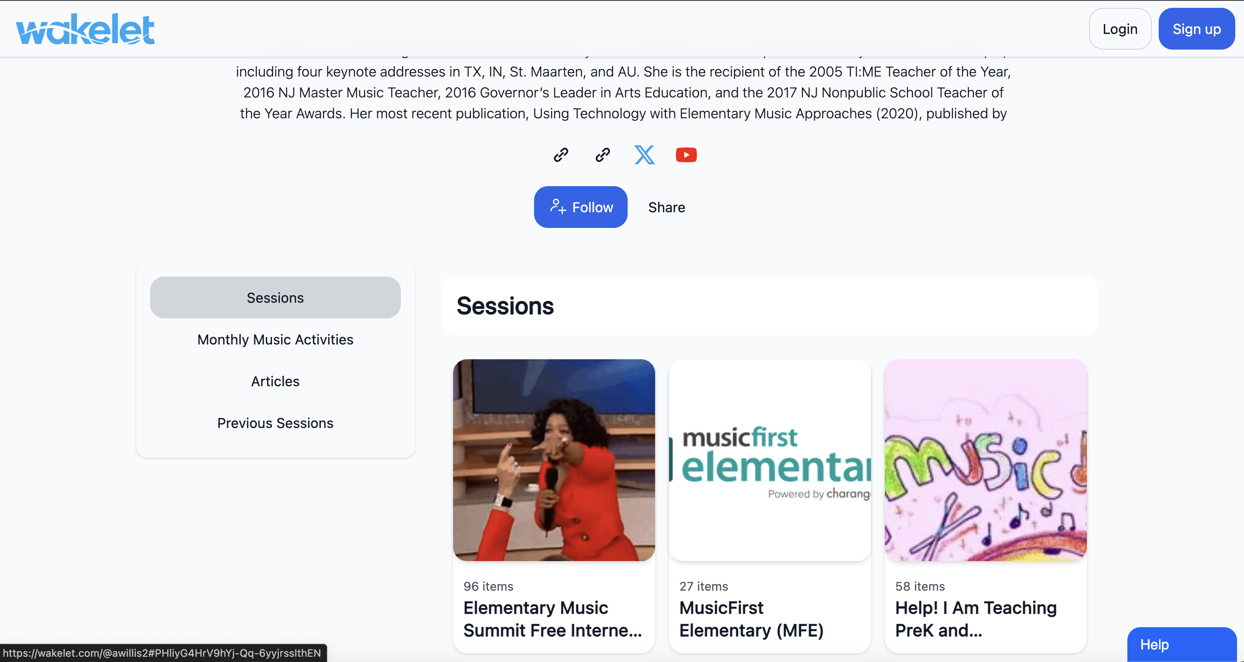Click the '27 items' count label
This screenshot has height=662, width=1244.
(704, 586)
